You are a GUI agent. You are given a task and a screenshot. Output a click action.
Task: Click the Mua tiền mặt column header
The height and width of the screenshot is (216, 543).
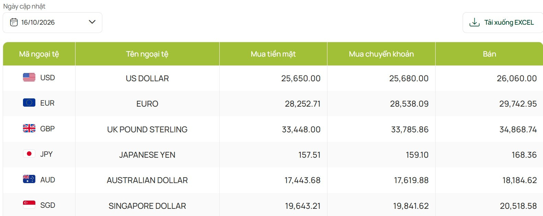tap(273, 54)
